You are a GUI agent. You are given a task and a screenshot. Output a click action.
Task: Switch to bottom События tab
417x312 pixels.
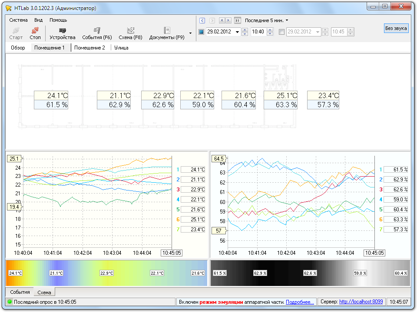point(20,292)
